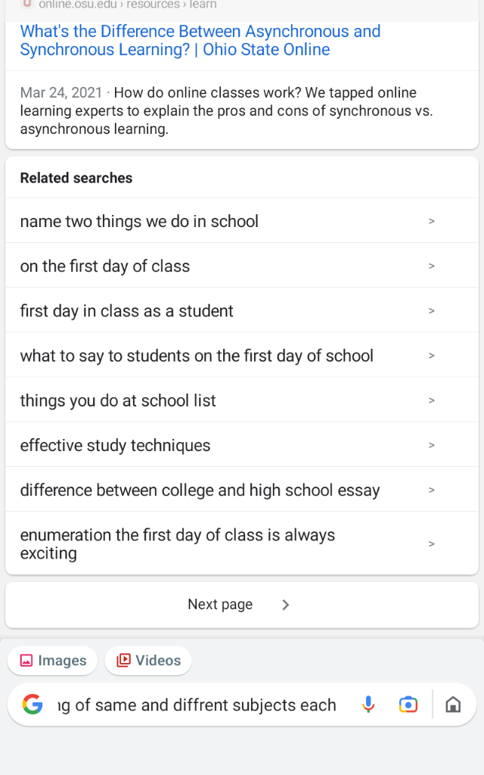Search 'on the first day of class'

[105, 266]
